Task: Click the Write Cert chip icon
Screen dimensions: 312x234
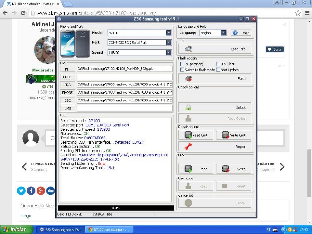Action: (226, 135)
